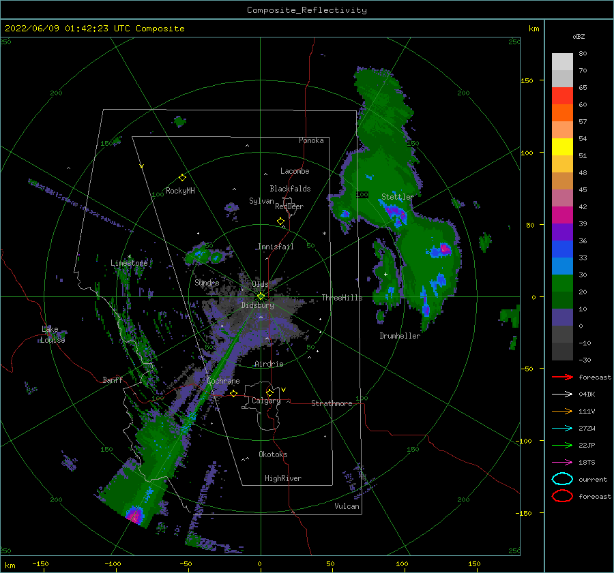Select the purple 36–39 dBZ swatch
The width and height of the screenshot is (614, 573).
click(x=562, y=232)
